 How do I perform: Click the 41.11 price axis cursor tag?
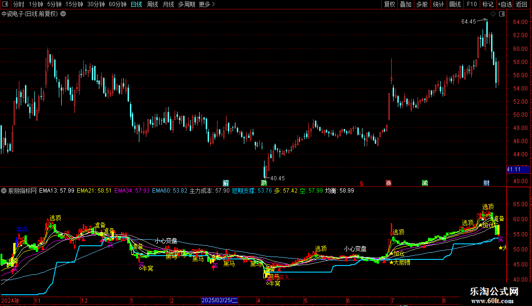pyautogui.click(x=518, y=169)
